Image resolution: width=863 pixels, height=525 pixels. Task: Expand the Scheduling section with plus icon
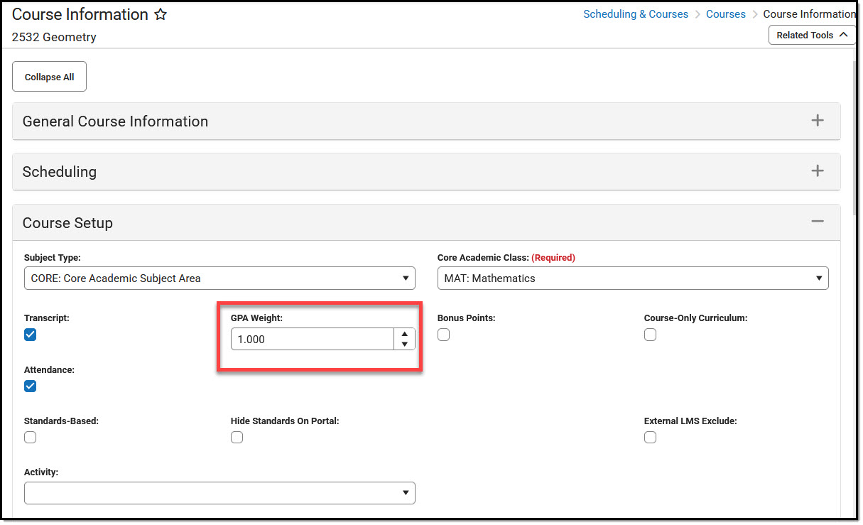pos(817,171)
